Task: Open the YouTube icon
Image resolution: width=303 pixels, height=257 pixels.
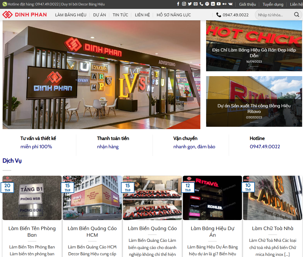Action: point(219,4)
